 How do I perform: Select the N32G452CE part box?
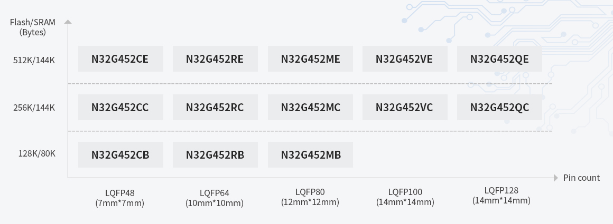tap(120, 59)
